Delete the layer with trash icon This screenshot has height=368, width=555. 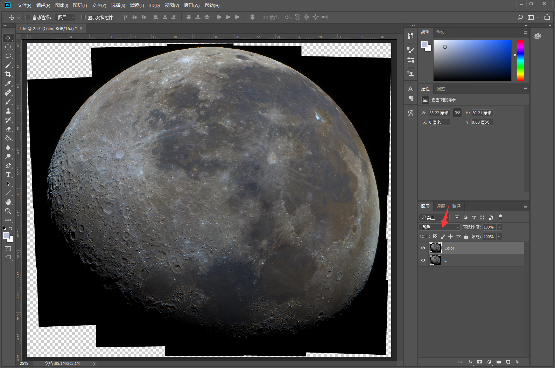click(518, 362)
